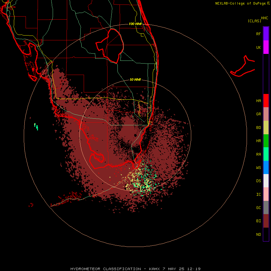Click the 'DS' legend label
The height and width of the screenshot is (271, 271).
click(x=258, y=181)
